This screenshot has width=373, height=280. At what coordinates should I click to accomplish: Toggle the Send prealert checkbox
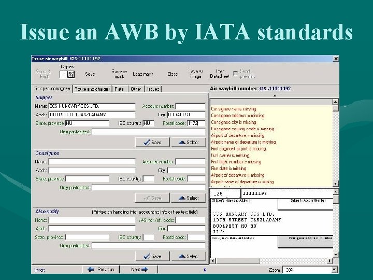[235, 74]
